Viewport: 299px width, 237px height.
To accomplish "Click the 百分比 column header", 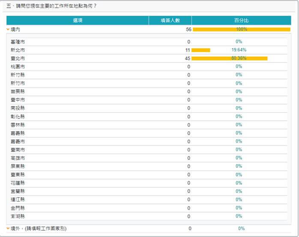I will (x=241, y=20).
